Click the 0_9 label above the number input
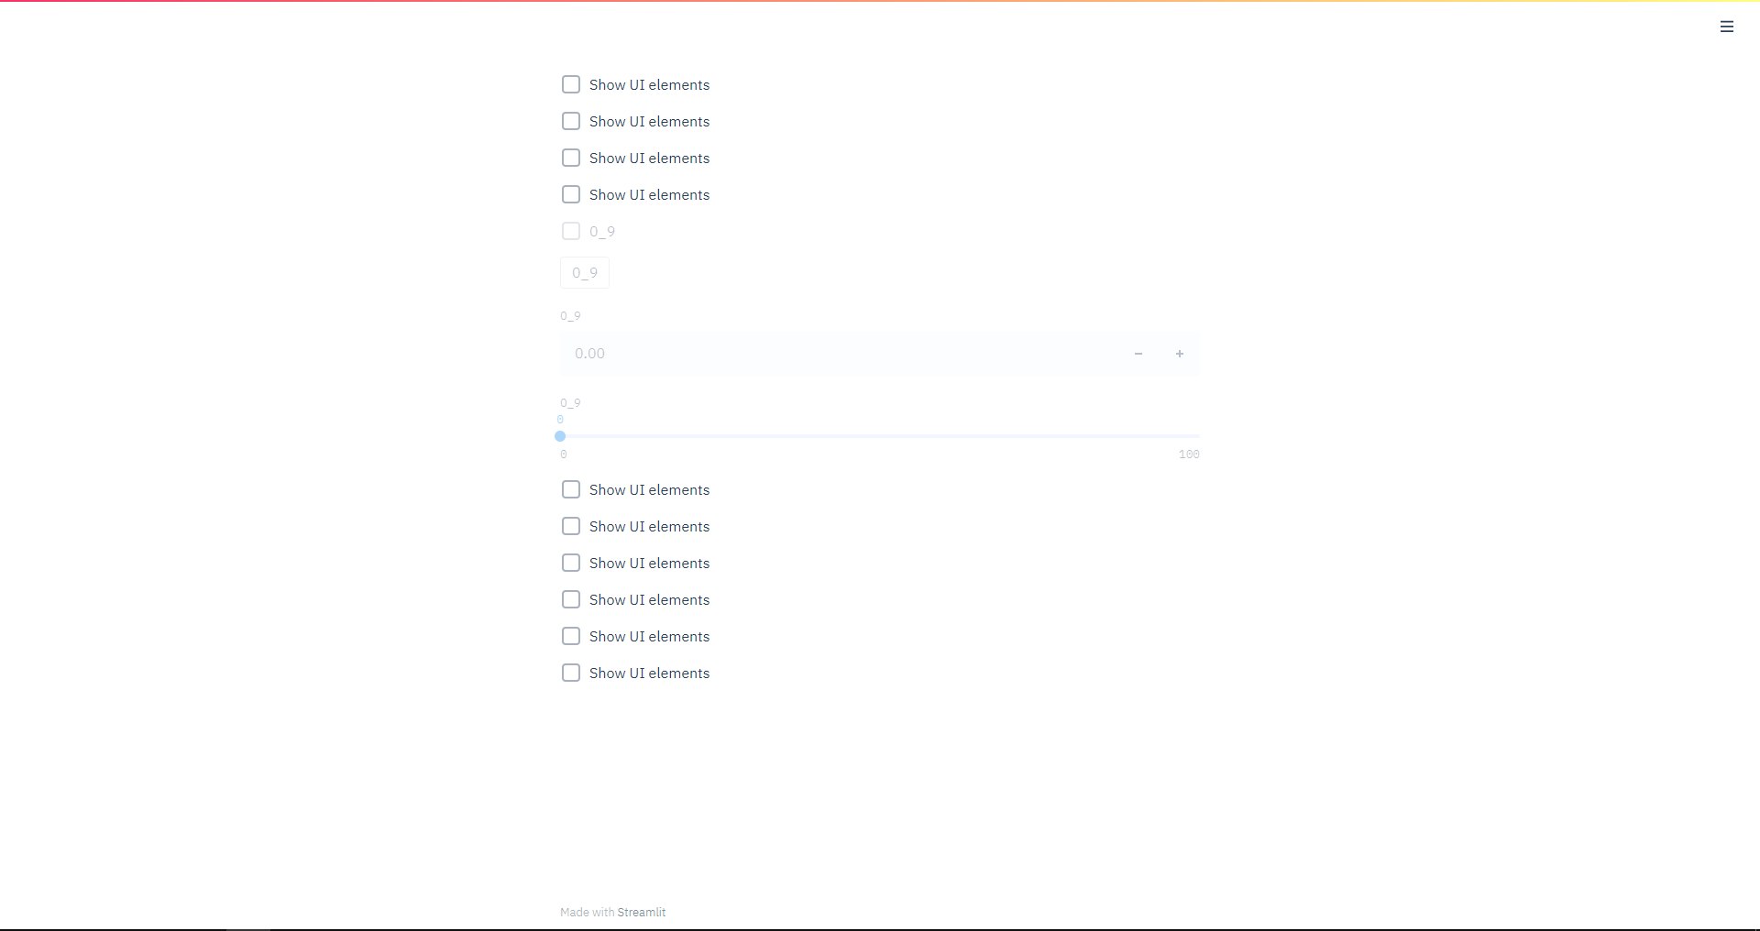The image size is (1760, 931). pos(569,315)
